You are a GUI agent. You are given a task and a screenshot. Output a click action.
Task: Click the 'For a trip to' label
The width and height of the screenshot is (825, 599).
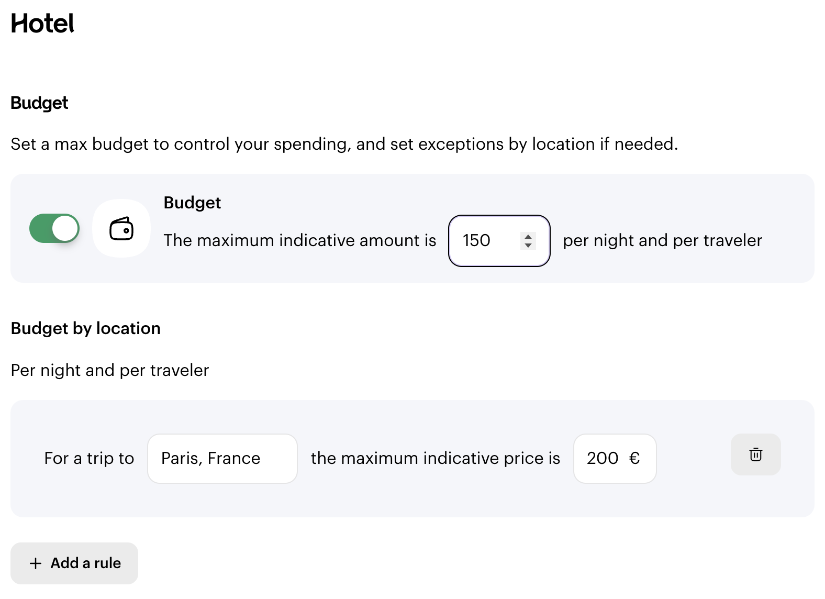click(x=89, y=458)
